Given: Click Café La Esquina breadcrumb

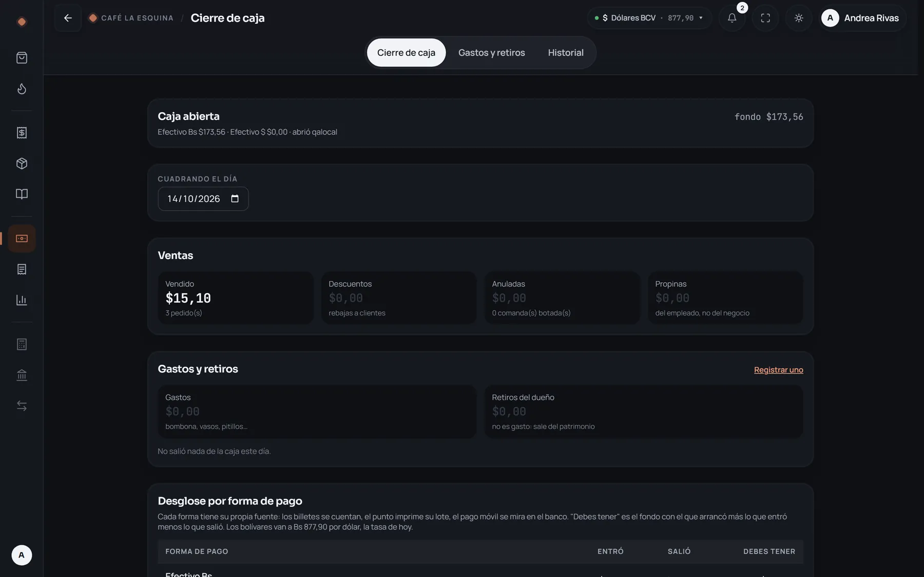Looking at the screenshot, I should pyautogui.click(x=131, y=18).
